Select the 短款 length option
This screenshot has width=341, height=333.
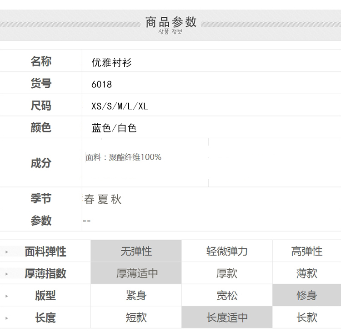[x=136, y=318]
